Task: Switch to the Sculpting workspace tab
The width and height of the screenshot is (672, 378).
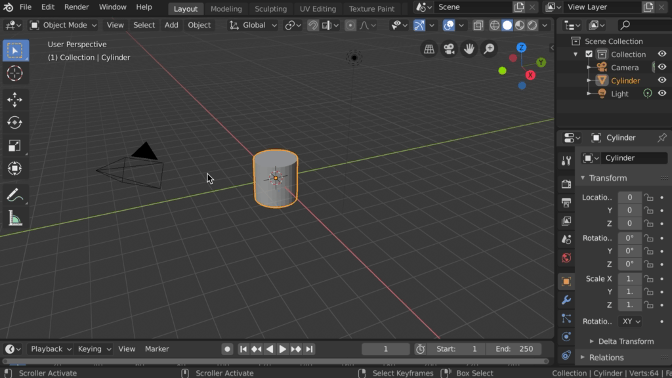Action: point(270,9)
